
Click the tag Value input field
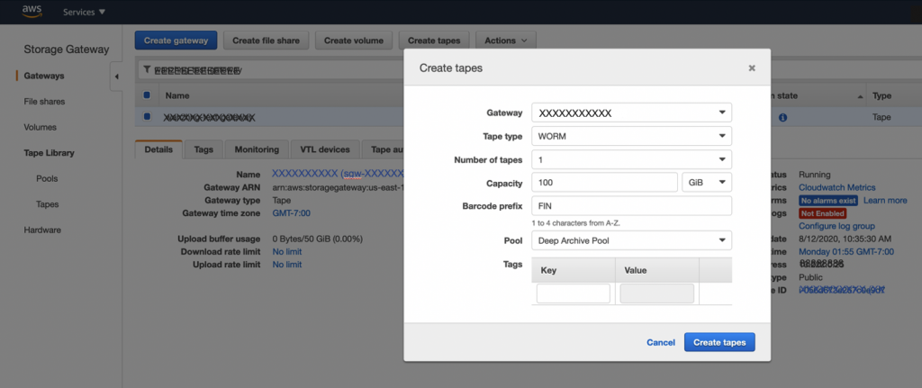[656, 293]
